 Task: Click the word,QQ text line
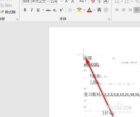pyautogui.click(x=92, y=64)
